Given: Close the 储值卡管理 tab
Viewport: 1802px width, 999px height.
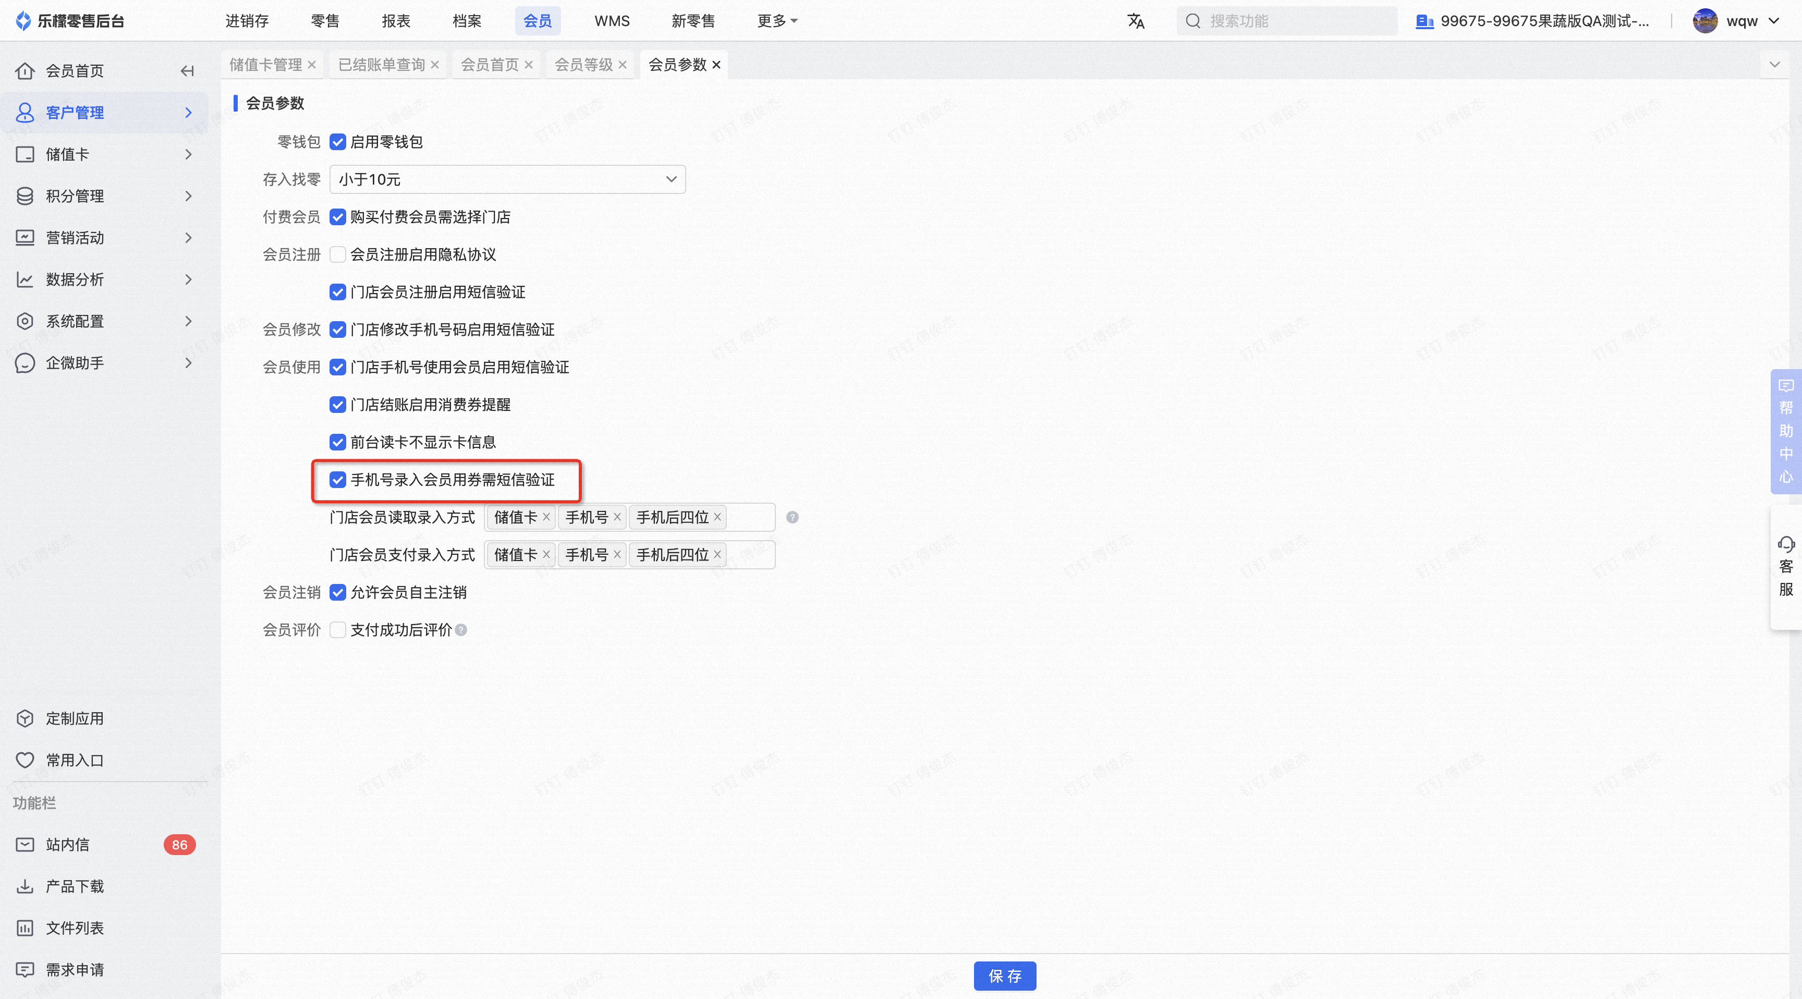Looking at the screenshot, I should pos(312,65).
